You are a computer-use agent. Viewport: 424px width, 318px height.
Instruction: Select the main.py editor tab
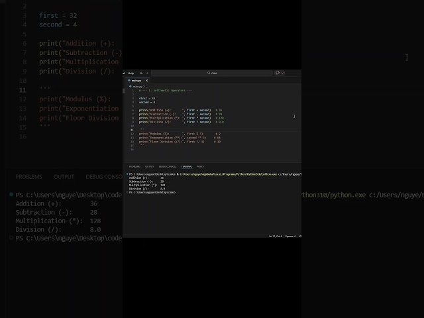[136, 81]
